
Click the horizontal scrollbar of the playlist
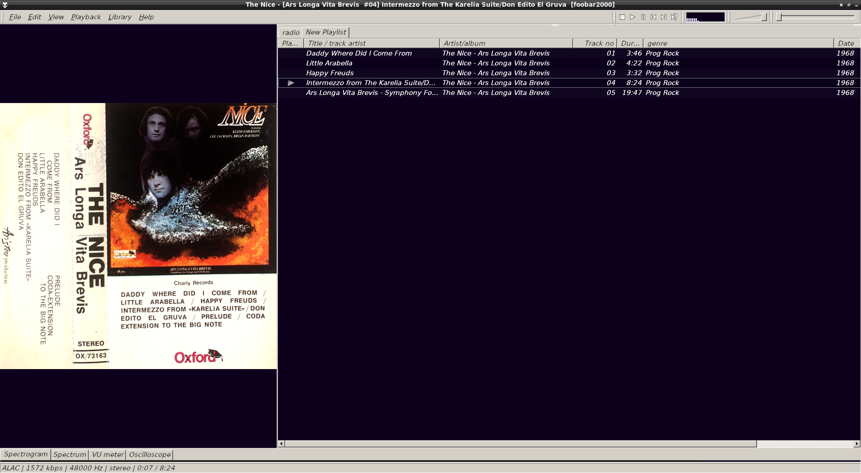pos(521,444)
